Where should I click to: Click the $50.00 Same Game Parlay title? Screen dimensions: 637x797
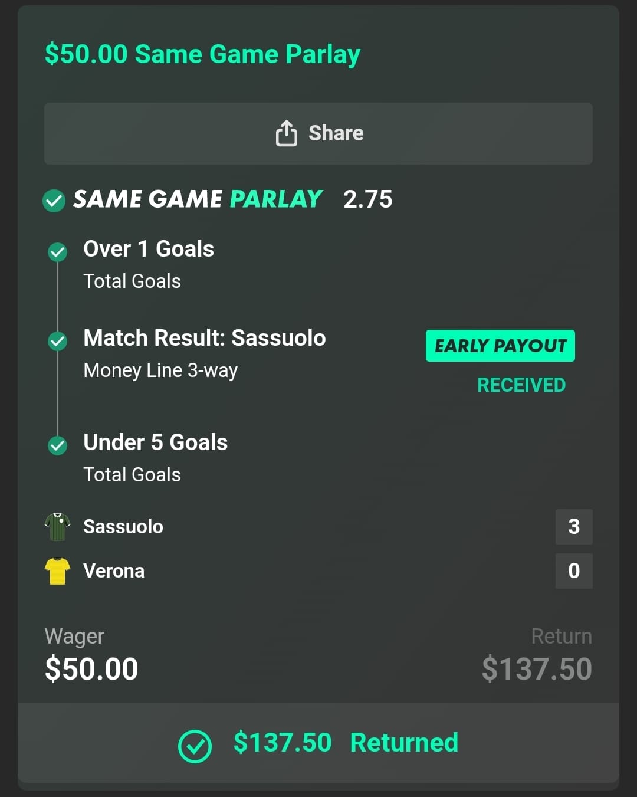[x=202, y=54]
